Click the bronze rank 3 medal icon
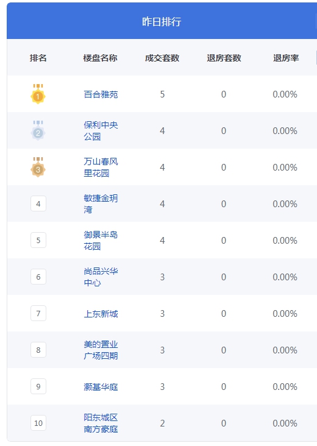Image resolution: width=317 pixels, height=446 pixels. point(38,167)
